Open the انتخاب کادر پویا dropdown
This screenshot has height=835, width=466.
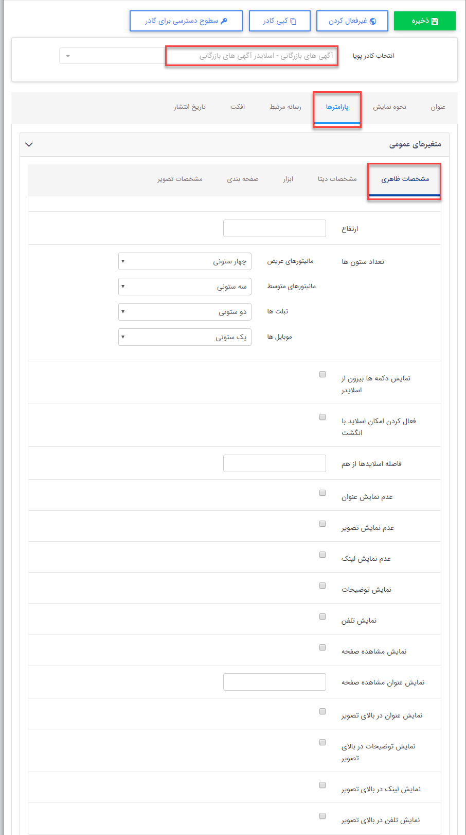tap(198, 56)
